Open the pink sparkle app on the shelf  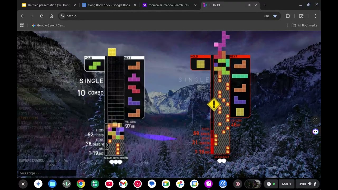point(209,184)
